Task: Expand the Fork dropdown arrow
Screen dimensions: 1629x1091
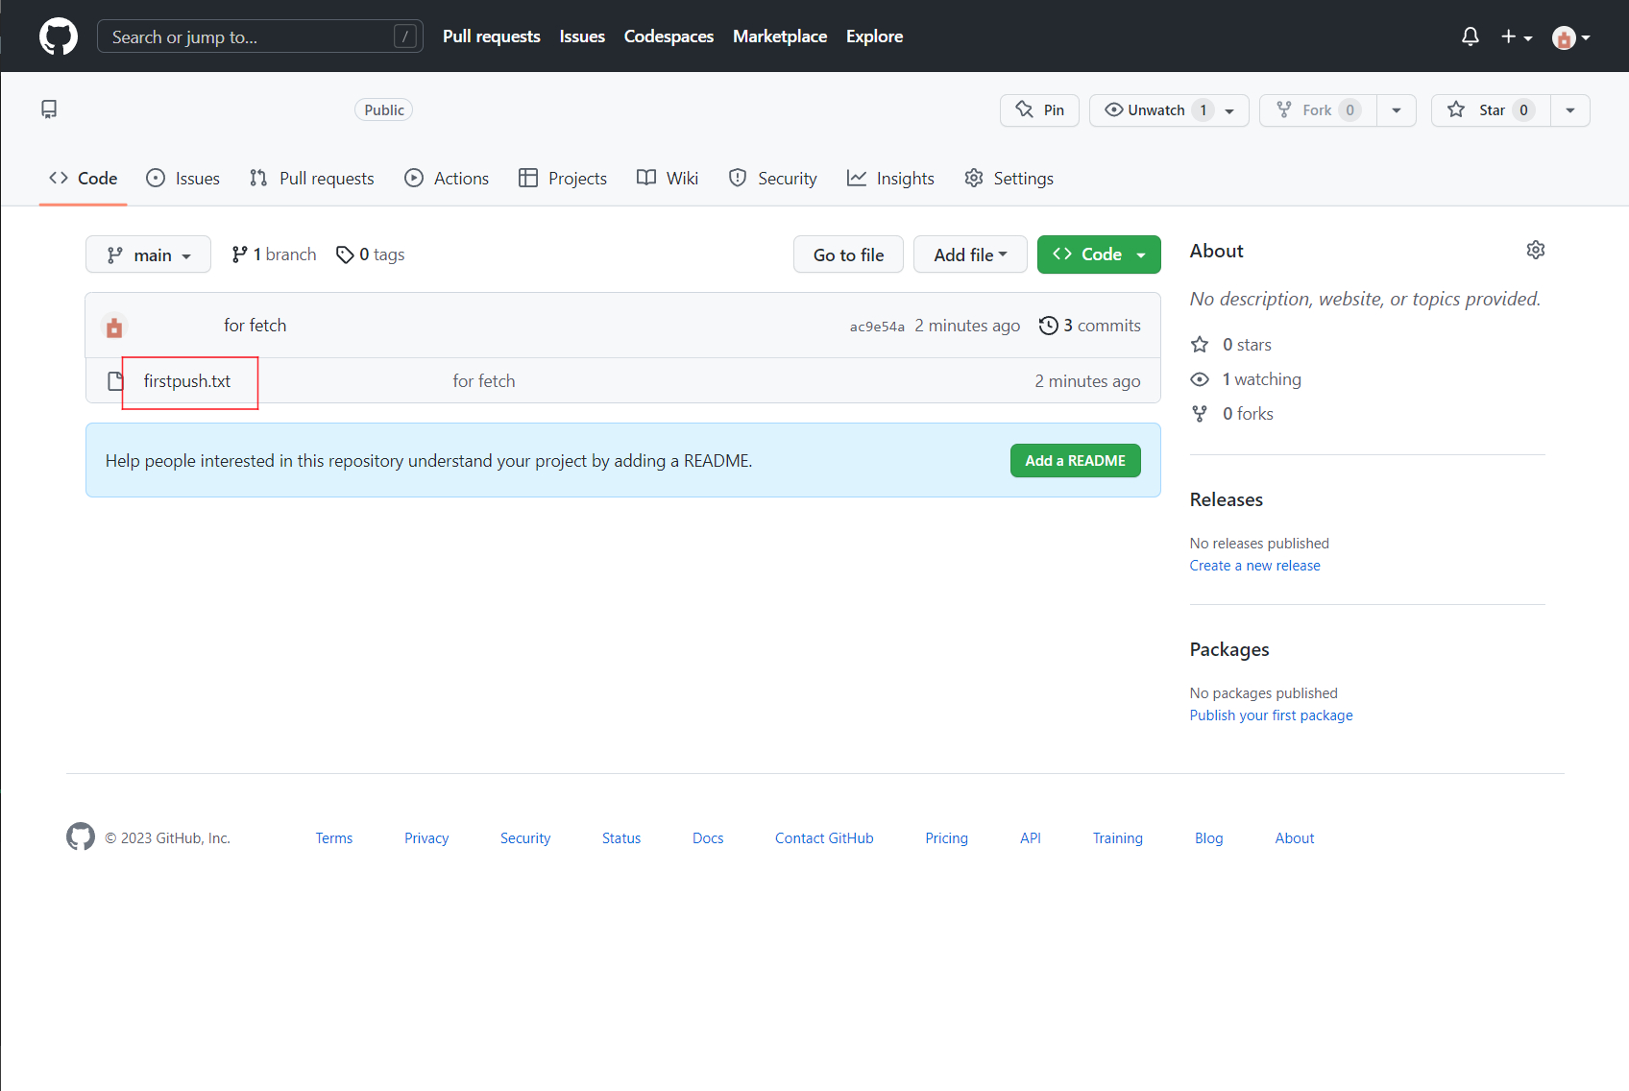Action: pos(1397,110)
